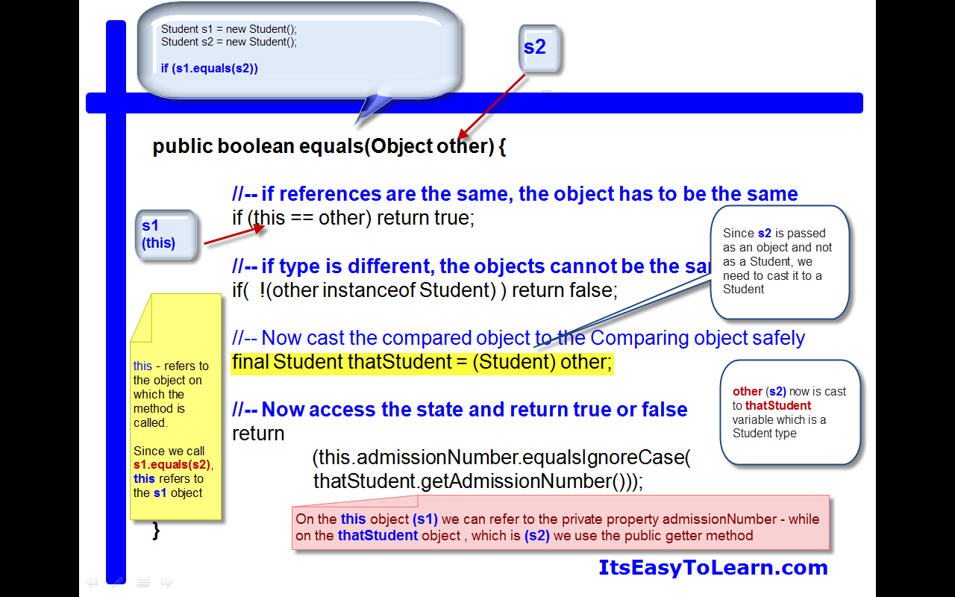The image size is (955, 597).
Task: Click comment 'Now cast the compared object'
Action: pyautogui.click(x=519, y=338)
